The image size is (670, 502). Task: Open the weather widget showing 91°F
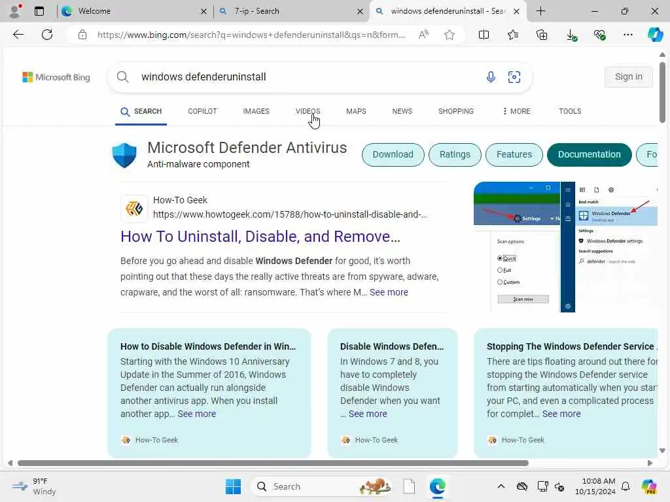pyautogui.click(x=34, y=486)
